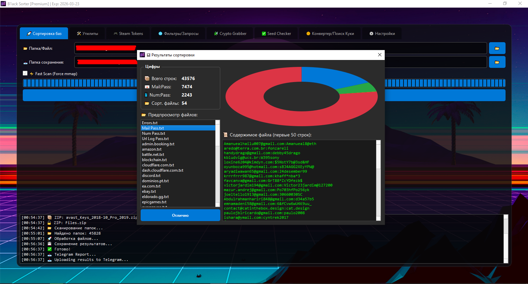Viewport: 528px width, 284px height.
Task: Select Errors.txt in the file preview list
Action: click(150, 123)
